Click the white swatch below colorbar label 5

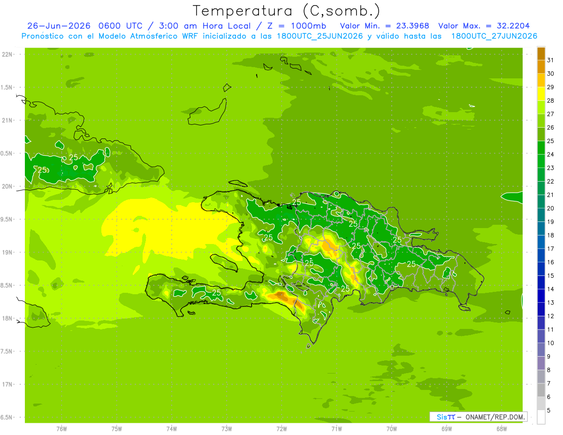pos(541,417)
